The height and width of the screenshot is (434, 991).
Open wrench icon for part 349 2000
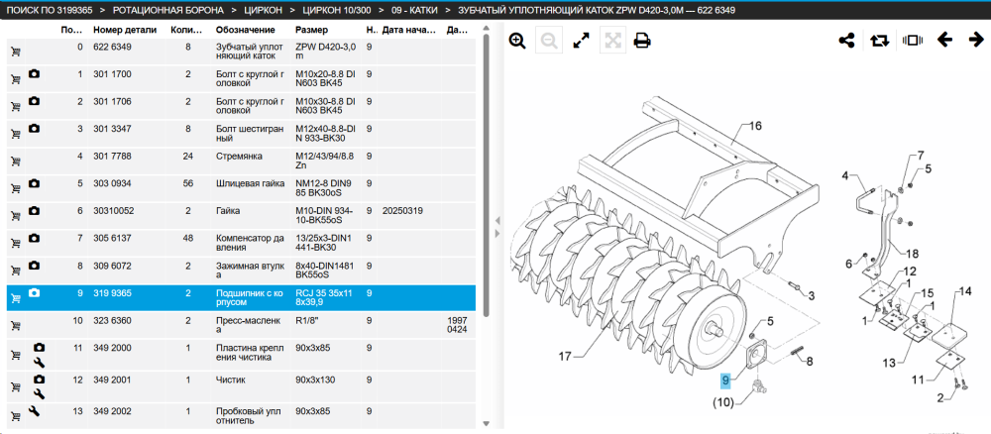tap(39, 362)
